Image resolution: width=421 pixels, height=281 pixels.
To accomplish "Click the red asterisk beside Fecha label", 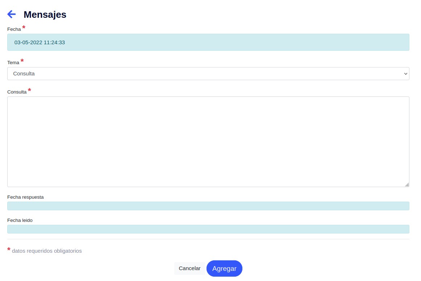I will [x=24, y=28].
